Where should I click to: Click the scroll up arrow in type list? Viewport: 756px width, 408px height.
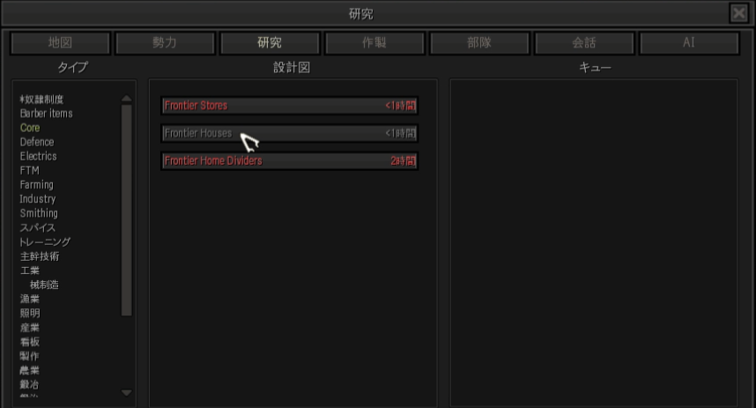(x=126, y=99)
